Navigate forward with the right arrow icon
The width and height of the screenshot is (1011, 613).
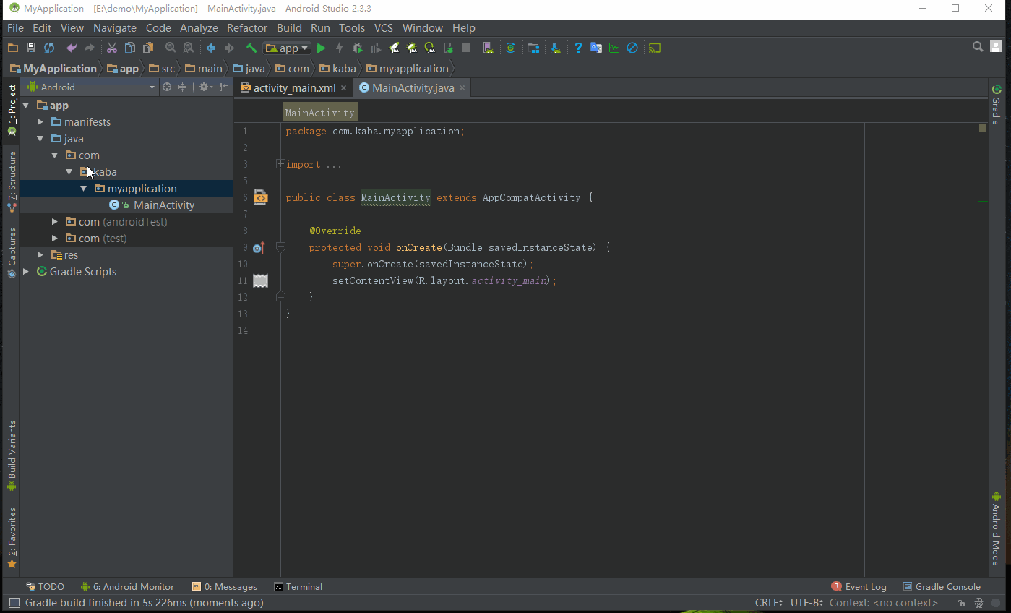pyautogui.click(x=230, y=48)
